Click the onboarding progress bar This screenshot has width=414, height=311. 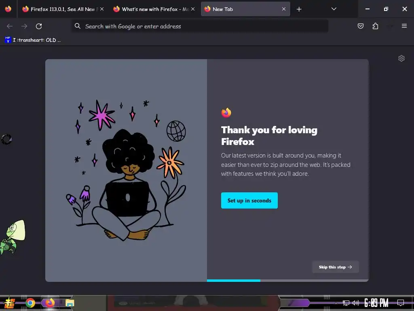pyautogui.click(x=287, y=281)
